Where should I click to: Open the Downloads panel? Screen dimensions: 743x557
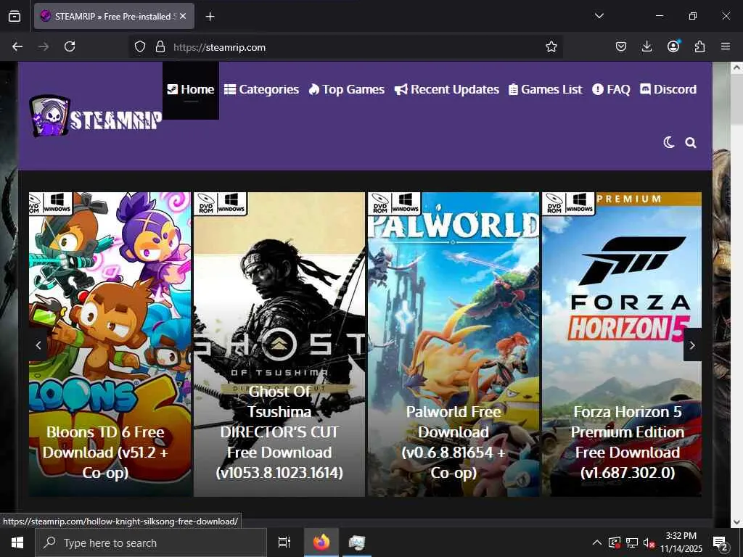(646, 46)
